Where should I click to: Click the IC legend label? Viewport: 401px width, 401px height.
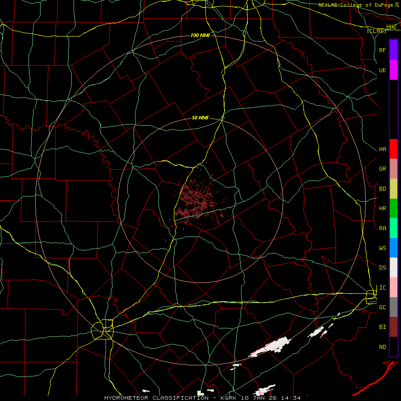pyautogui.click(x=382, y=288)
